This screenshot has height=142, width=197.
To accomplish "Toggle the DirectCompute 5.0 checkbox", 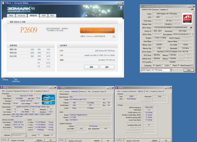I will pyautogui.click(x=179, y=65).
